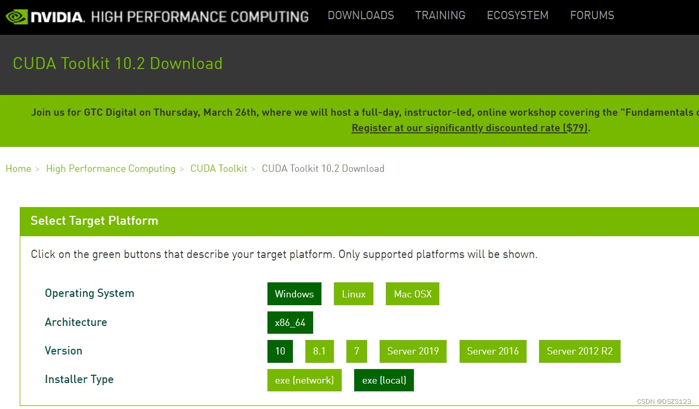Click the CUDA Toolkit 10.2 Download heading
Screen dimensions: 699x409
(118, 63)
